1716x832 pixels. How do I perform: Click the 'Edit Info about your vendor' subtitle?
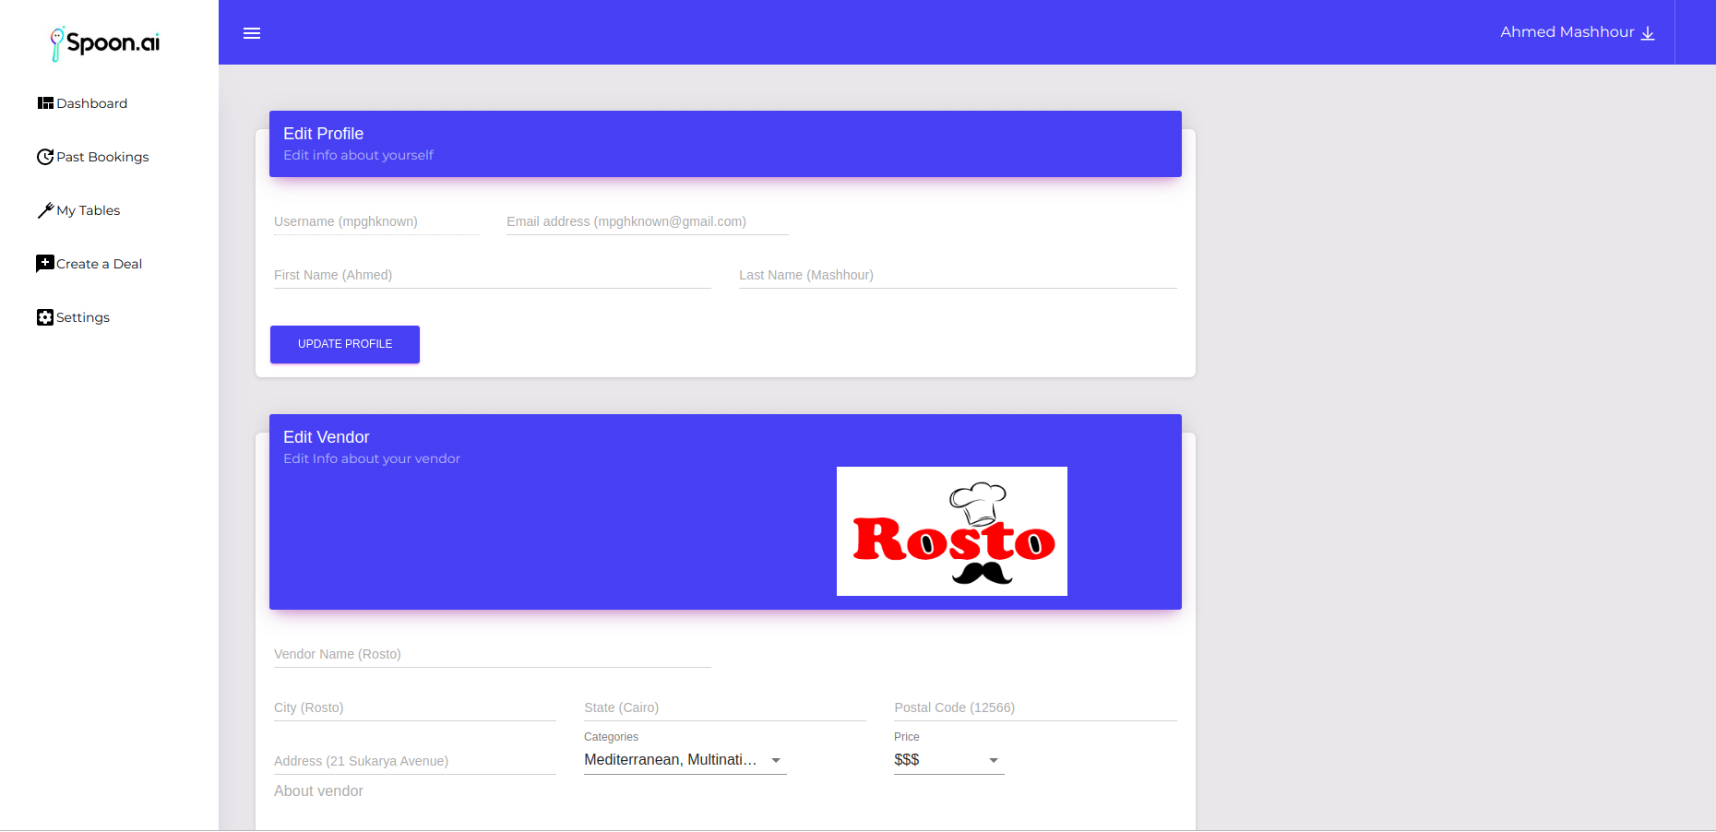[371, 458]
